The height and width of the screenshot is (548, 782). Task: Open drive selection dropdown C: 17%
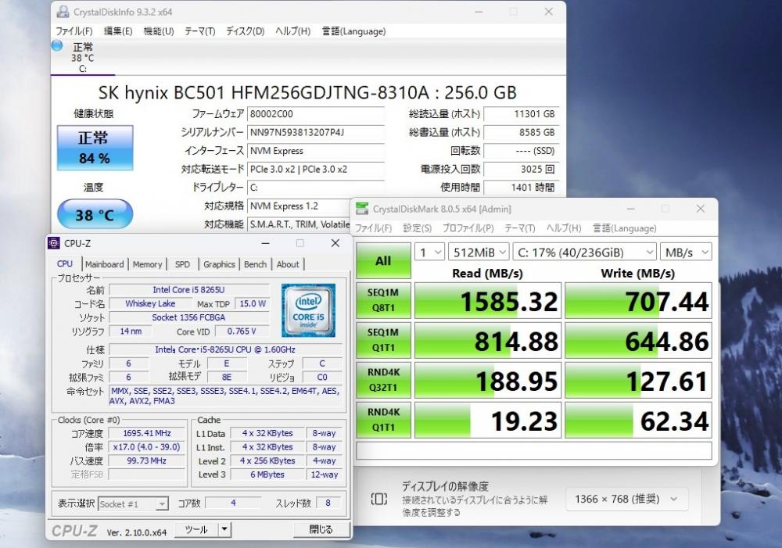coord(584,253)
